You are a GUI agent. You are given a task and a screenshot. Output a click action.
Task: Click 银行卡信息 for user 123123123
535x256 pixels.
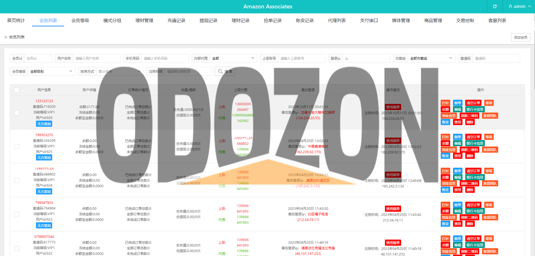pyautogui.click(x=475, y=109)
